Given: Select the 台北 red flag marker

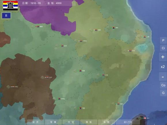Looking at the screenshot, I should pyautogui.click(x=145, y=118).
